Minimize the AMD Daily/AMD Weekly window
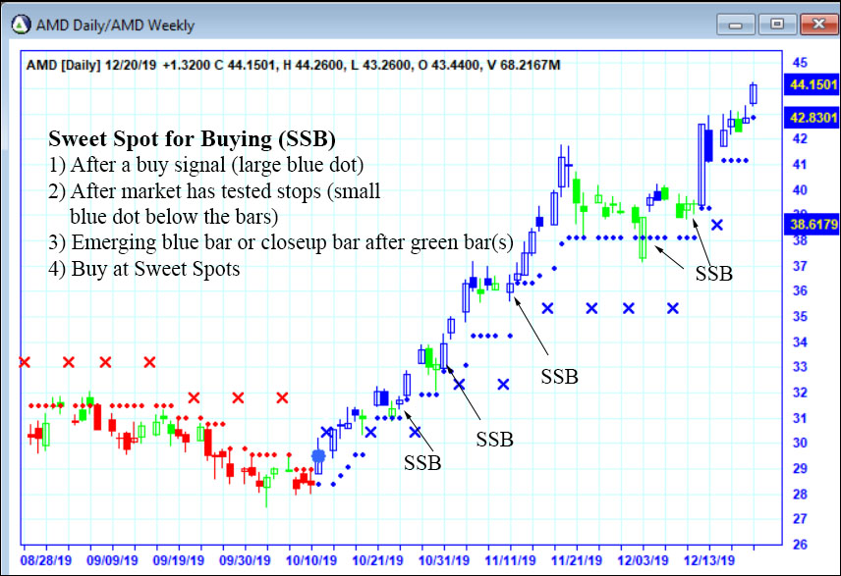The image size is (841, 576). click(735, 25)
